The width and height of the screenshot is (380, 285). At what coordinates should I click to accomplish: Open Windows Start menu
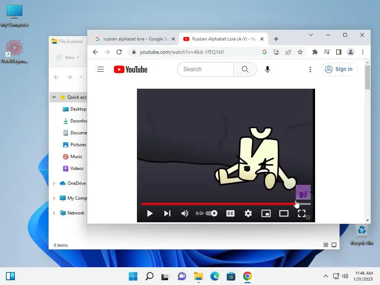click(x=133, y=276)
